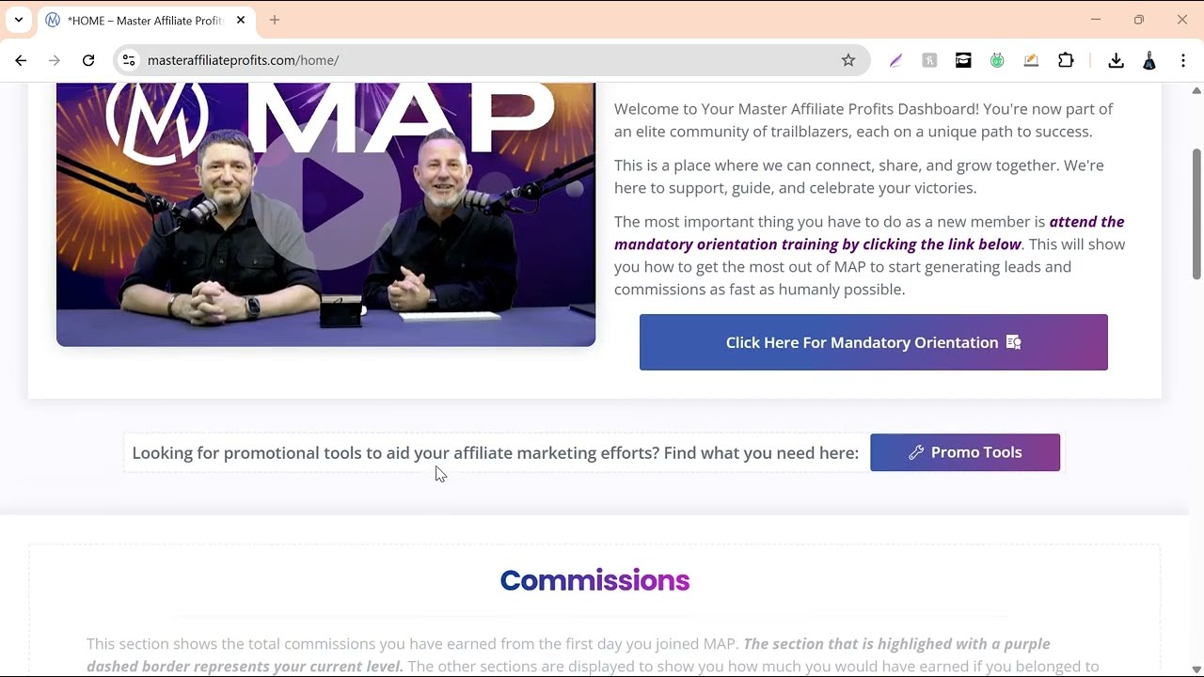Click 'attend the mandatory orientation training' bold text

coord(869,233)
